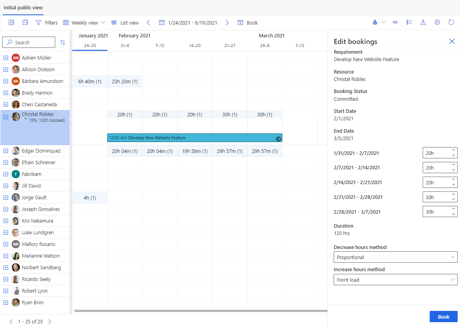Switch to List view
This screenshot has height=328, width=460.
[125, 23]
